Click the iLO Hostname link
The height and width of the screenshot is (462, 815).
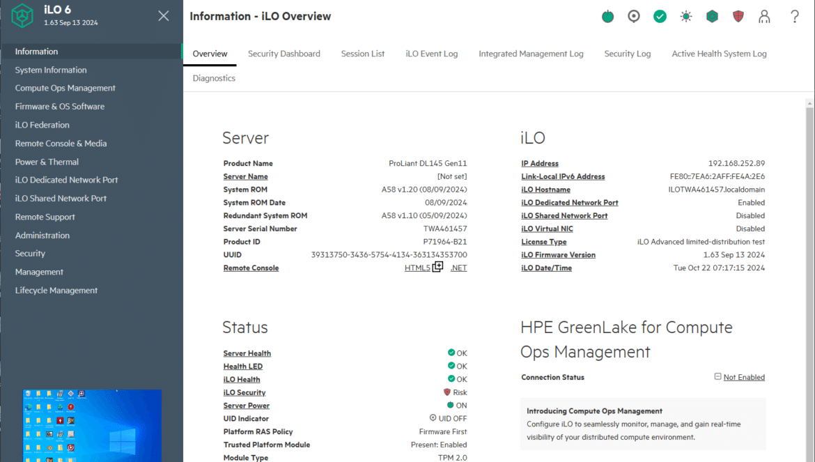coord(545,189)
